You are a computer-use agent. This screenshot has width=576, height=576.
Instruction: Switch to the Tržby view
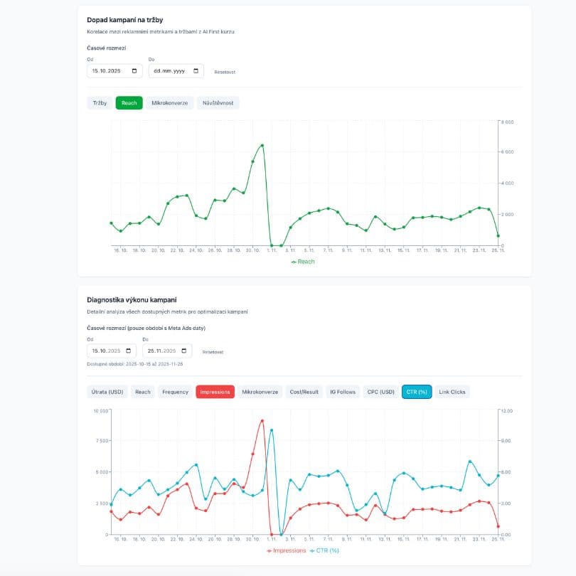click(x=100, y=102)
